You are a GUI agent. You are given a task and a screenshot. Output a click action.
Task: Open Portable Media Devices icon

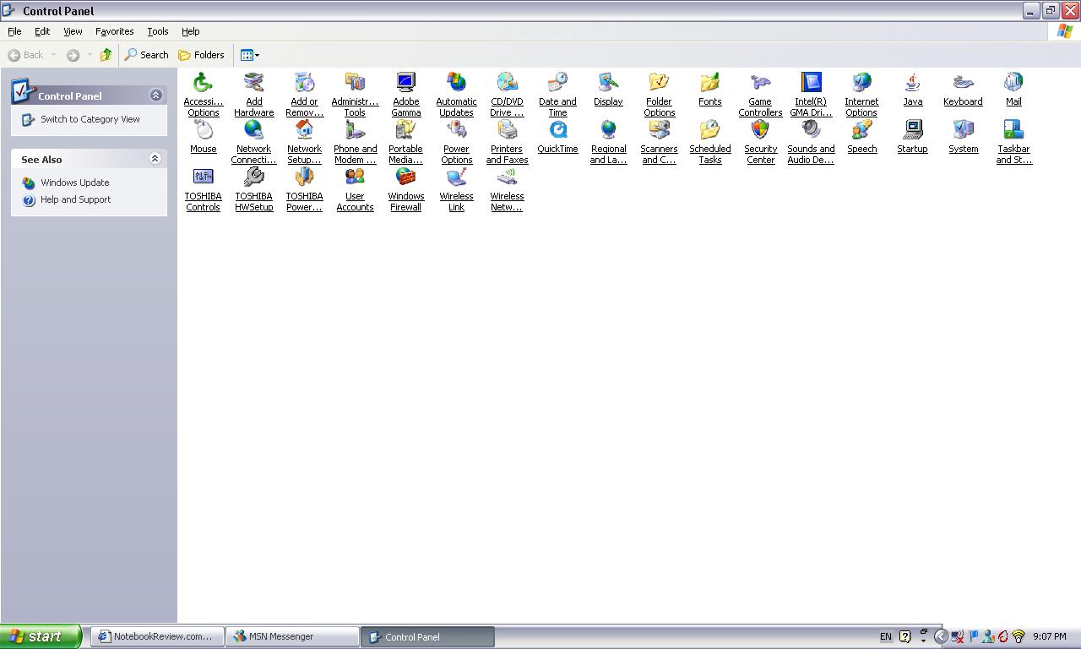coord(405,130)
